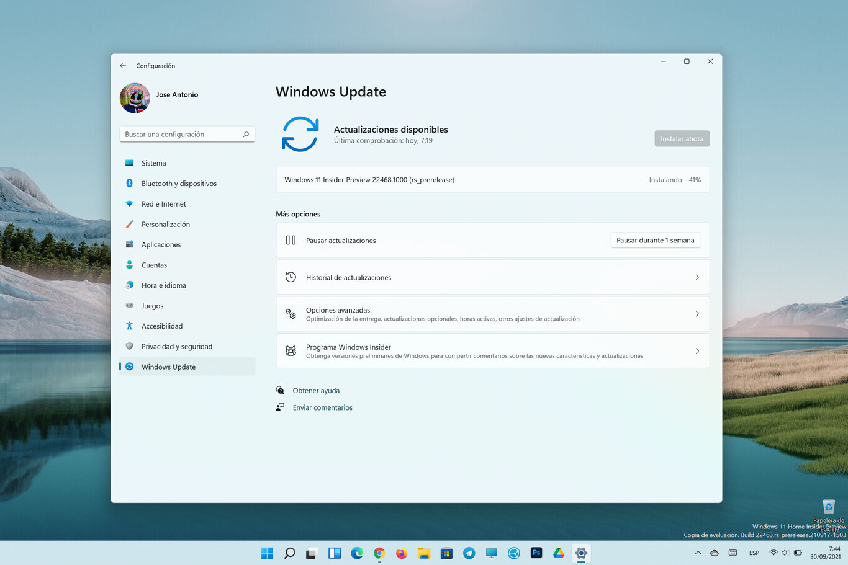The width and height of the screenshot is (848, 565).
Task: Select Red e Internet in the sidebar
Action: point(187,204)
